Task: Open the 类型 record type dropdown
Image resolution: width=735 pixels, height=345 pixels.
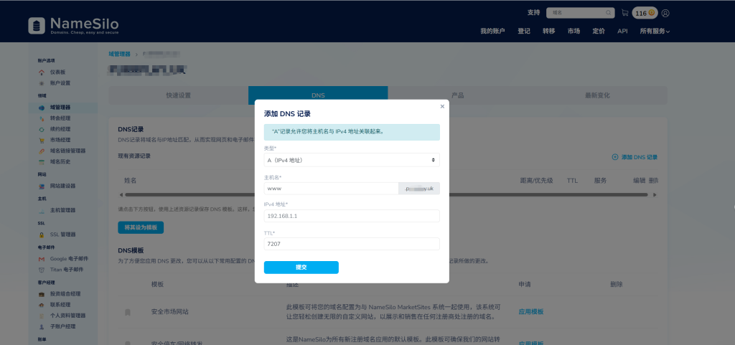Action: 352,160
